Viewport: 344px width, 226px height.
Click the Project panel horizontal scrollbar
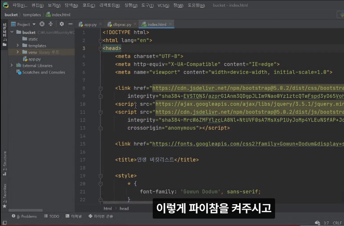pos(26,210)
